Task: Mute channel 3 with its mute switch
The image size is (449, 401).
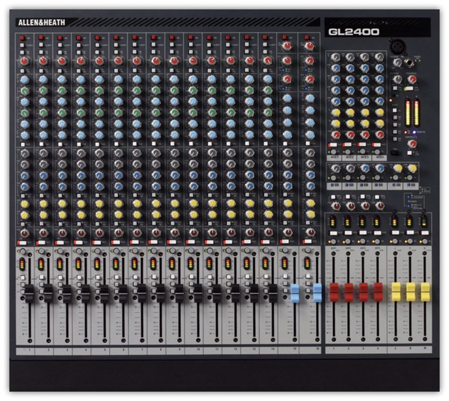Action: click(x=59, y=243)
